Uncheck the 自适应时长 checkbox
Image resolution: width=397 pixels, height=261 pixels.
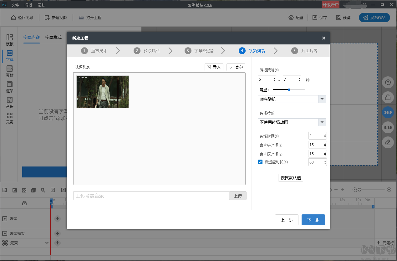tap(260, 162)
